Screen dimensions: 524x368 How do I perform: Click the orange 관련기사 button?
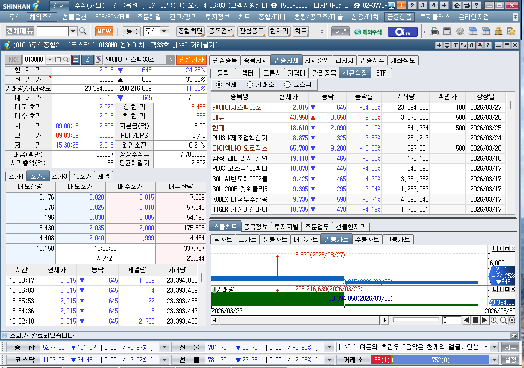[192, 59]
